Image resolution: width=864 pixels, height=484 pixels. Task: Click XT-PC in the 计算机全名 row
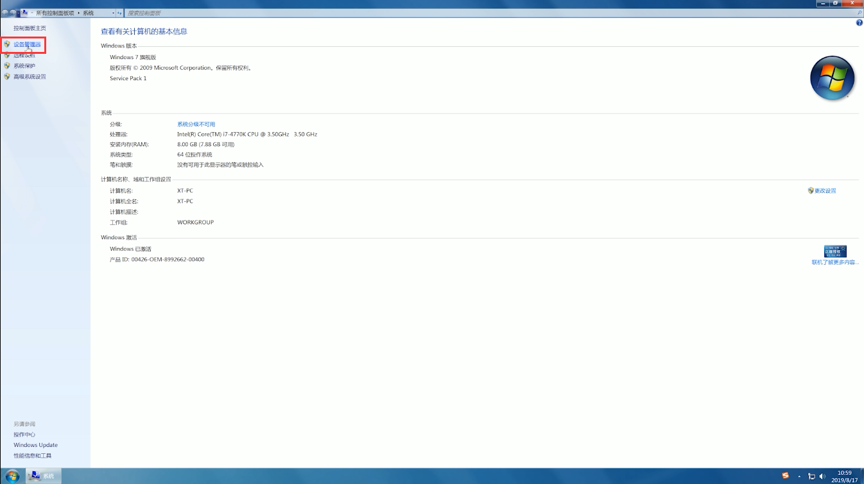[x=185, y=201]
